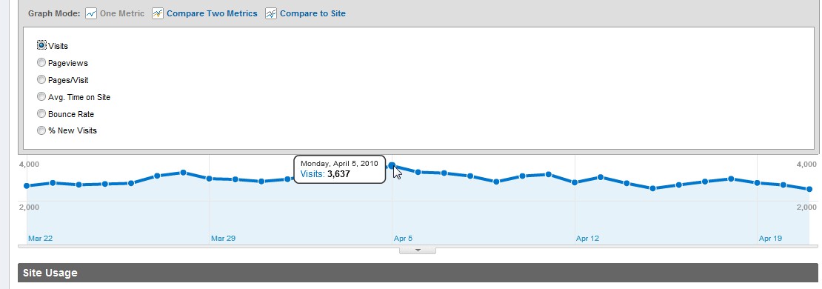
Task: Click the April 5 data point on graph
Action: click(x=392, y=166)
